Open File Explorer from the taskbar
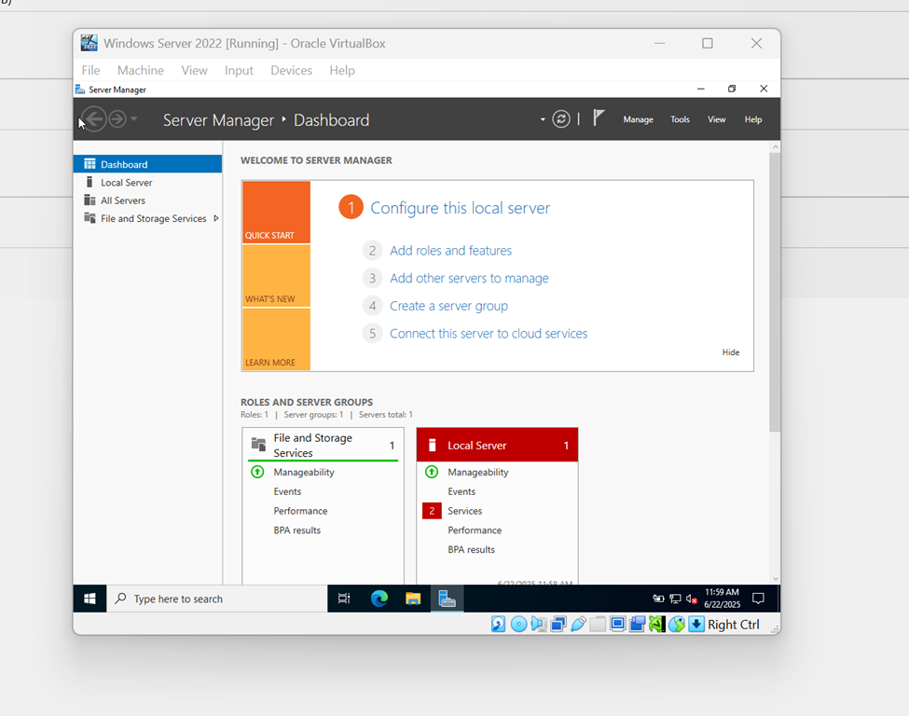 click(413, 599)
